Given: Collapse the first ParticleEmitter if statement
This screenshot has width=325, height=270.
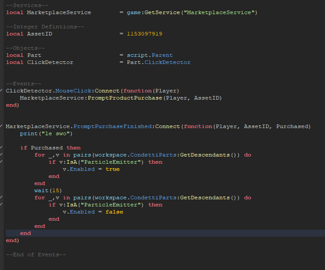Looking at the screenshot, I should click(2, 162).
